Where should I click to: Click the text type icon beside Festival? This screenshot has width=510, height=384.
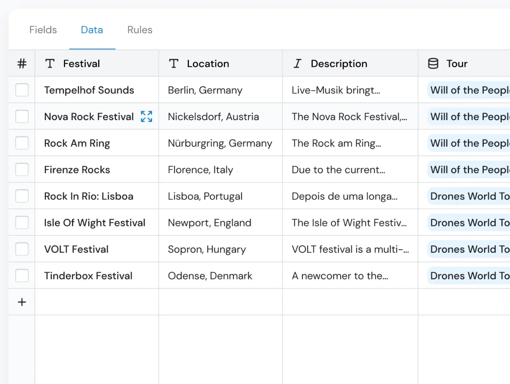point(50,63)
